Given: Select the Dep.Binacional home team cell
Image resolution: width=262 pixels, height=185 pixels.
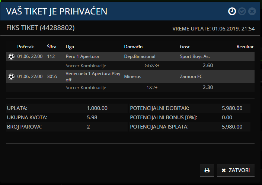Looking at the screenshot, I should 140,56.
